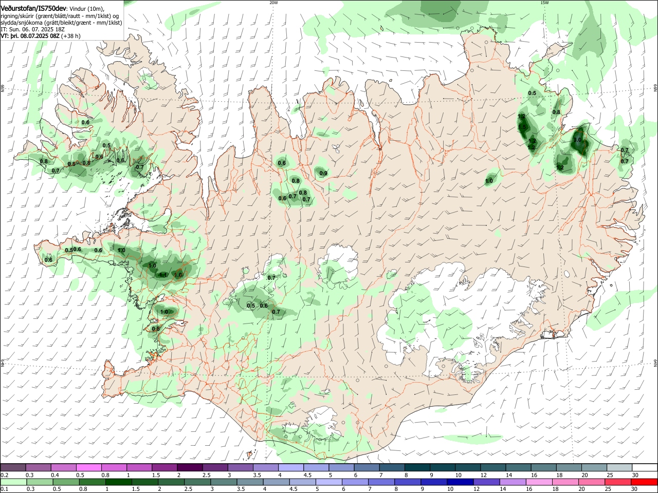Pick the bright pink 0.5 swatch in snow scale
This screenshot has width=658, height=493.
[x=88, y=467]
